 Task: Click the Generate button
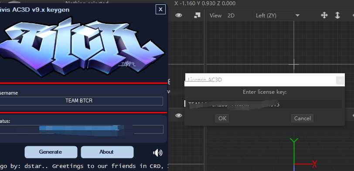[x=51, y=152]
